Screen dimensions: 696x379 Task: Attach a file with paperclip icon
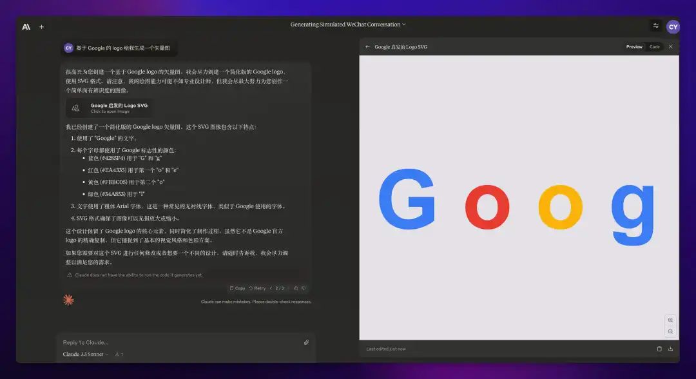pos(306,342)
